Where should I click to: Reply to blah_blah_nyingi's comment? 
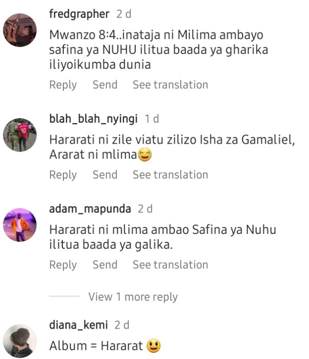(x=63, y=175)
